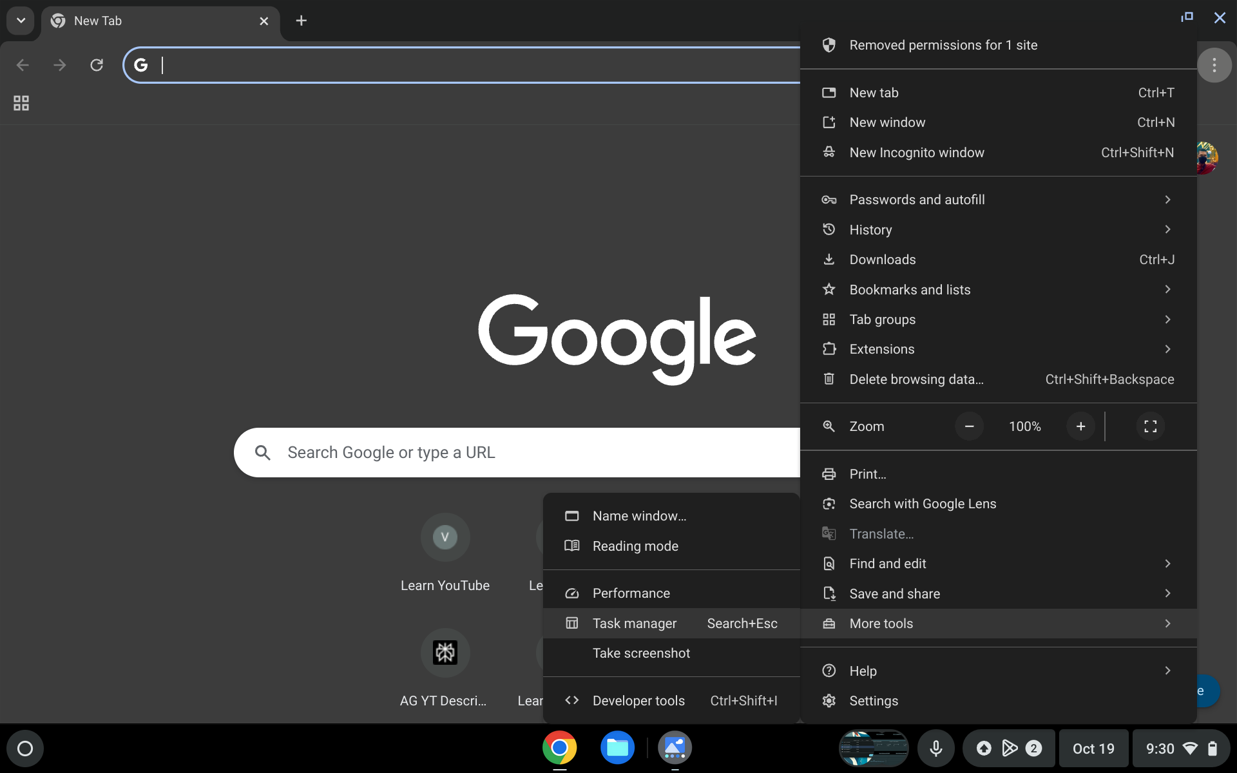Select New tab in the Chrome menu
1237x773 pixels.
(998, 93)
